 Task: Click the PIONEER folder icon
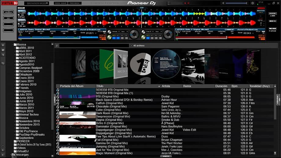(15, 141)
